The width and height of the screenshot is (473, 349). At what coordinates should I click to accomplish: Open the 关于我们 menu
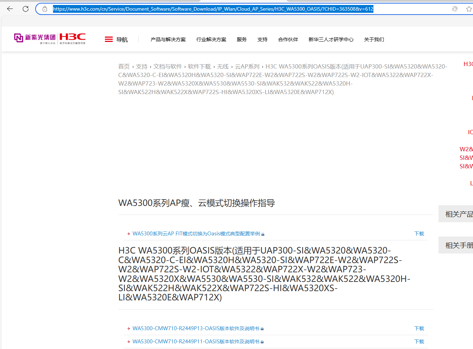374,39
